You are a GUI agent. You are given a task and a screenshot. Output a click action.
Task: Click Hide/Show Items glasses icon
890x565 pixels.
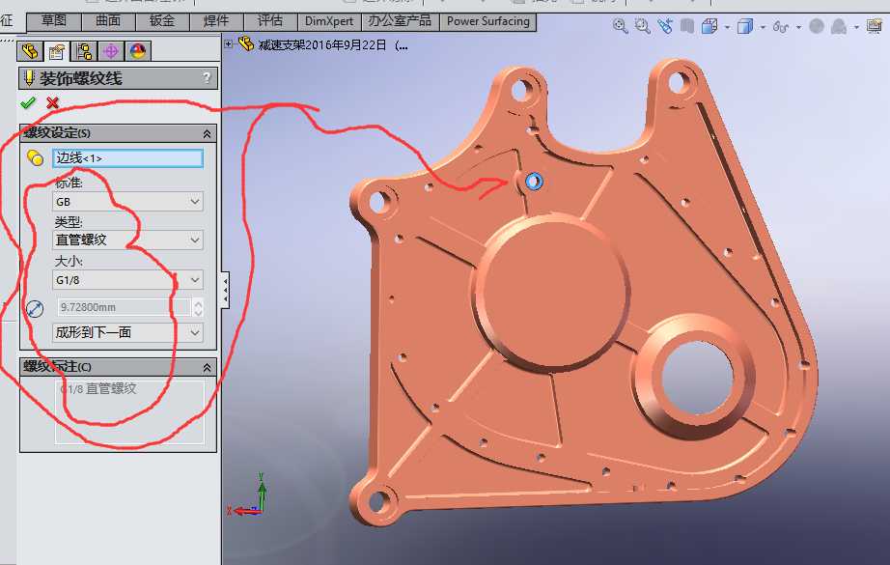[781, 27]
